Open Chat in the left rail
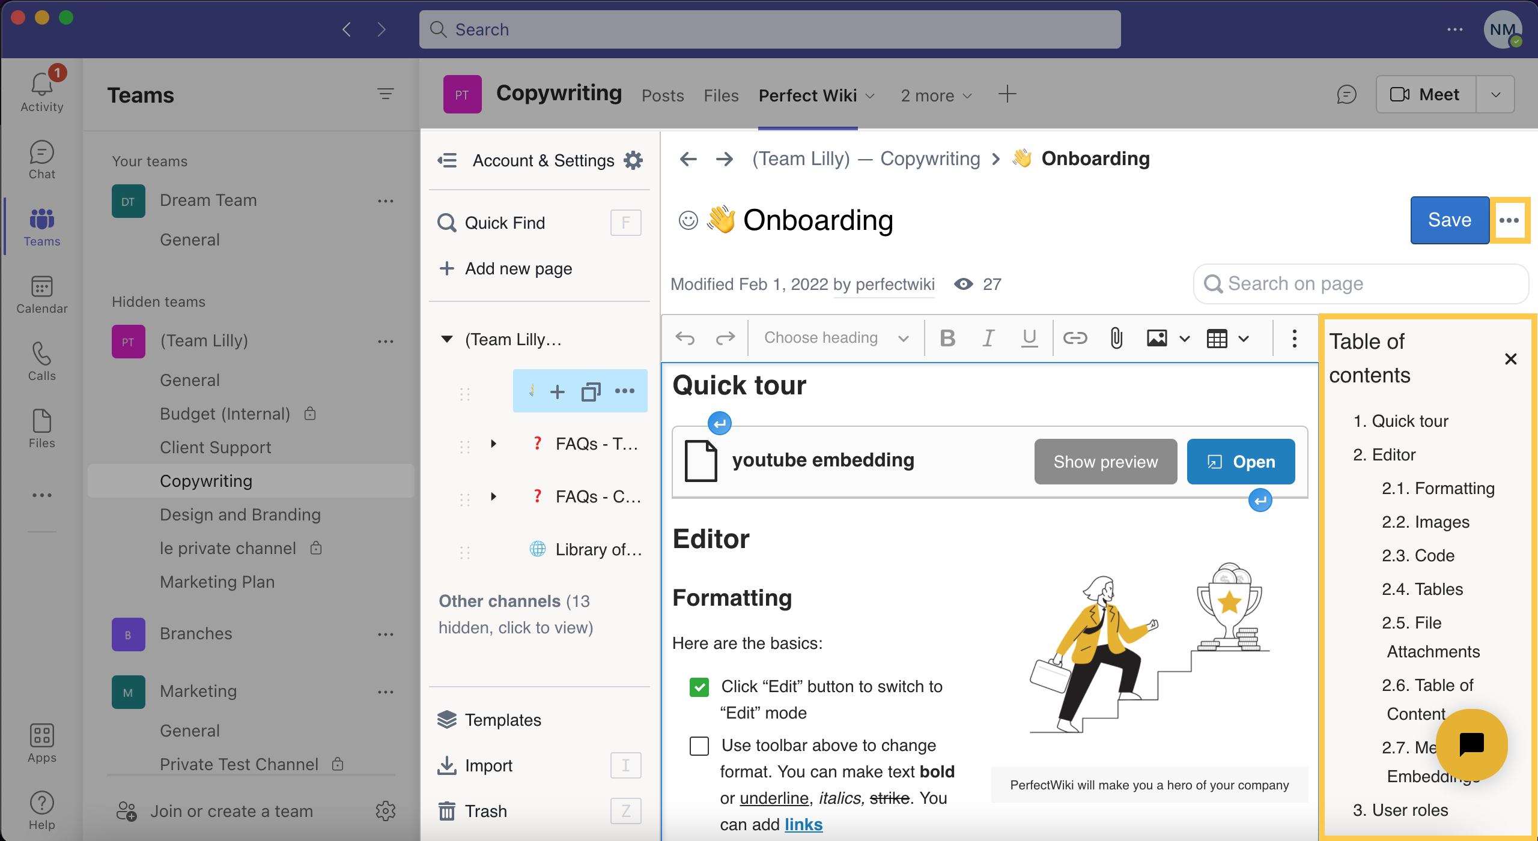The image size is (1538, 841). 42,160
